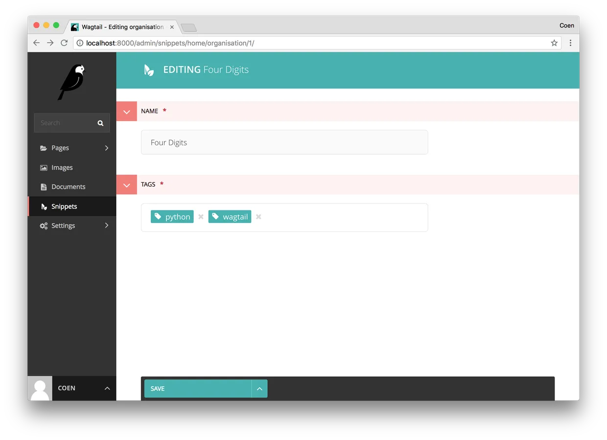Remove the python tag
The width and height of the screenshot is (607, 440).
point(201,216)
